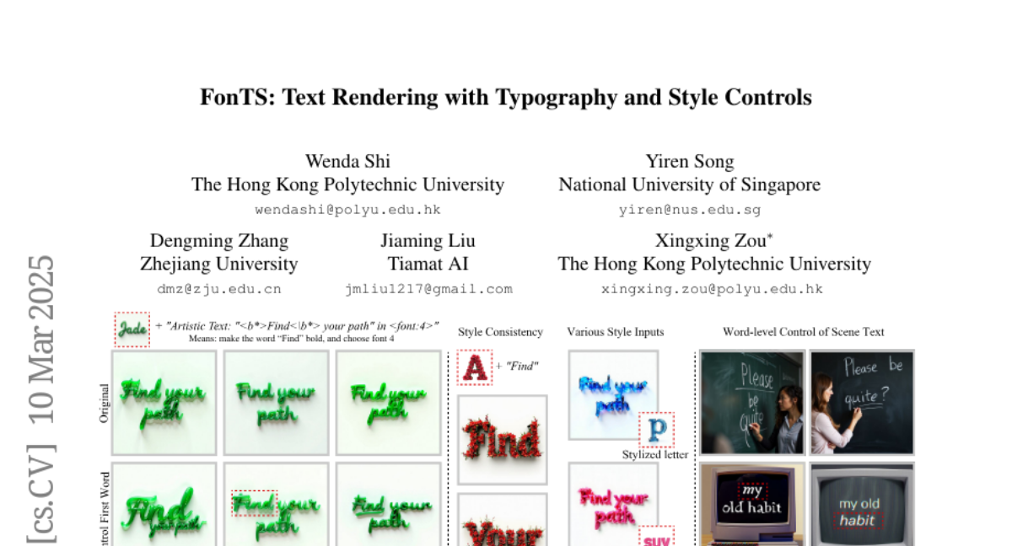
Task: Select author name "Dengming Zhang"
Action: click(219, 241)
